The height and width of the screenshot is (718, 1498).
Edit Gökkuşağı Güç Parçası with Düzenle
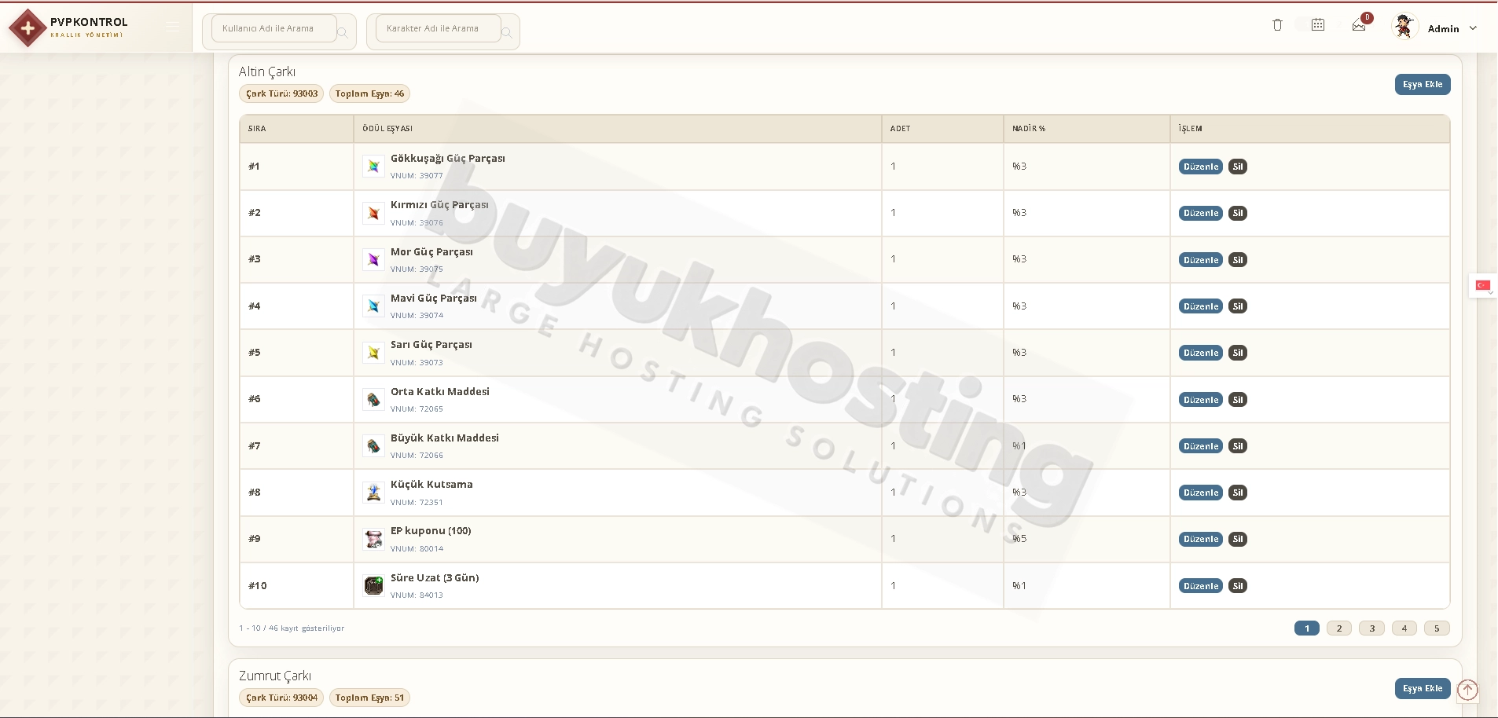coord(1201,167)
